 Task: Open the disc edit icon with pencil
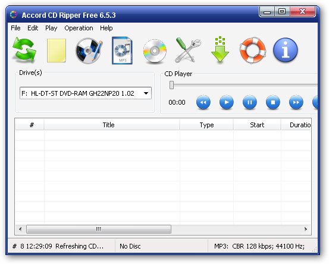coord(89,51)
